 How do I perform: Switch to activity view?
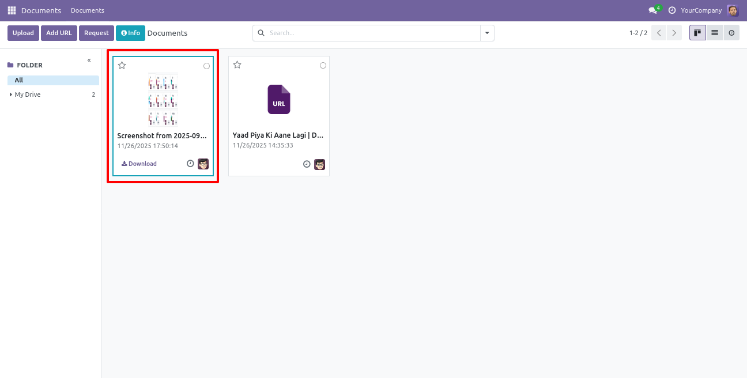[x=731, y=33]
